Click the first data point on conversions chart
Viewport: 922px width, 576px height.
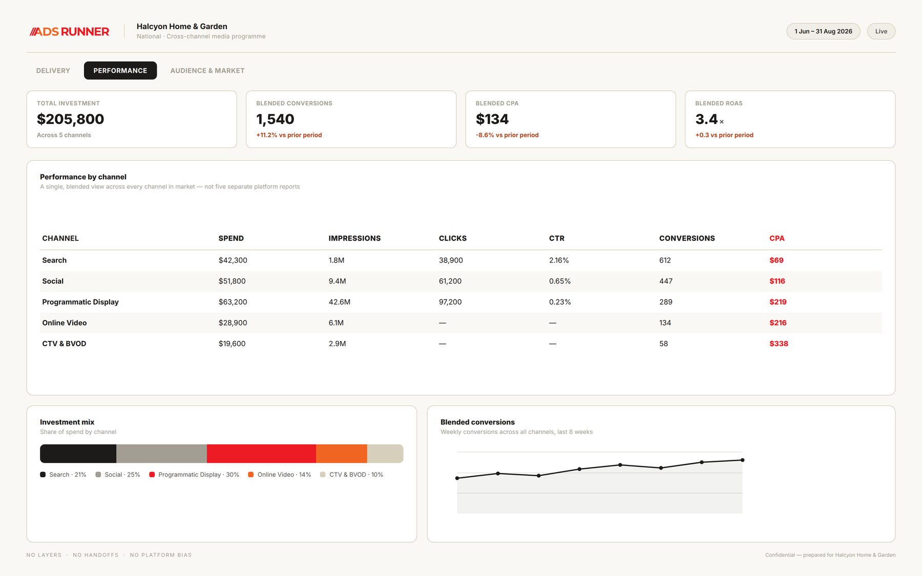457,478
